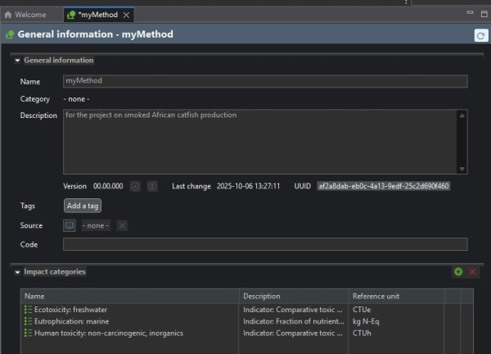Click the second version stepper icon
The width and height of the screenshot is (491, 354).
click(x=152, y=186)
